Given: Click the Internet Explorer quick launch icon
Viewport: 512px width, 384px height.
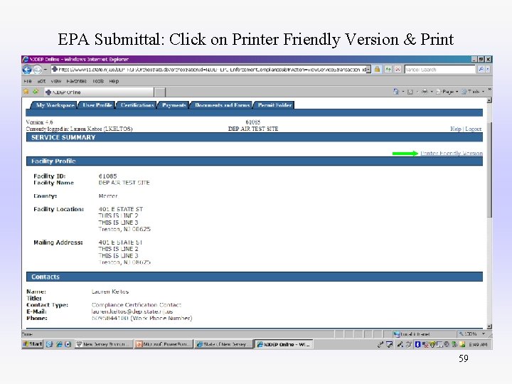Looking at the screenshot, I should (x=59, y=344).
